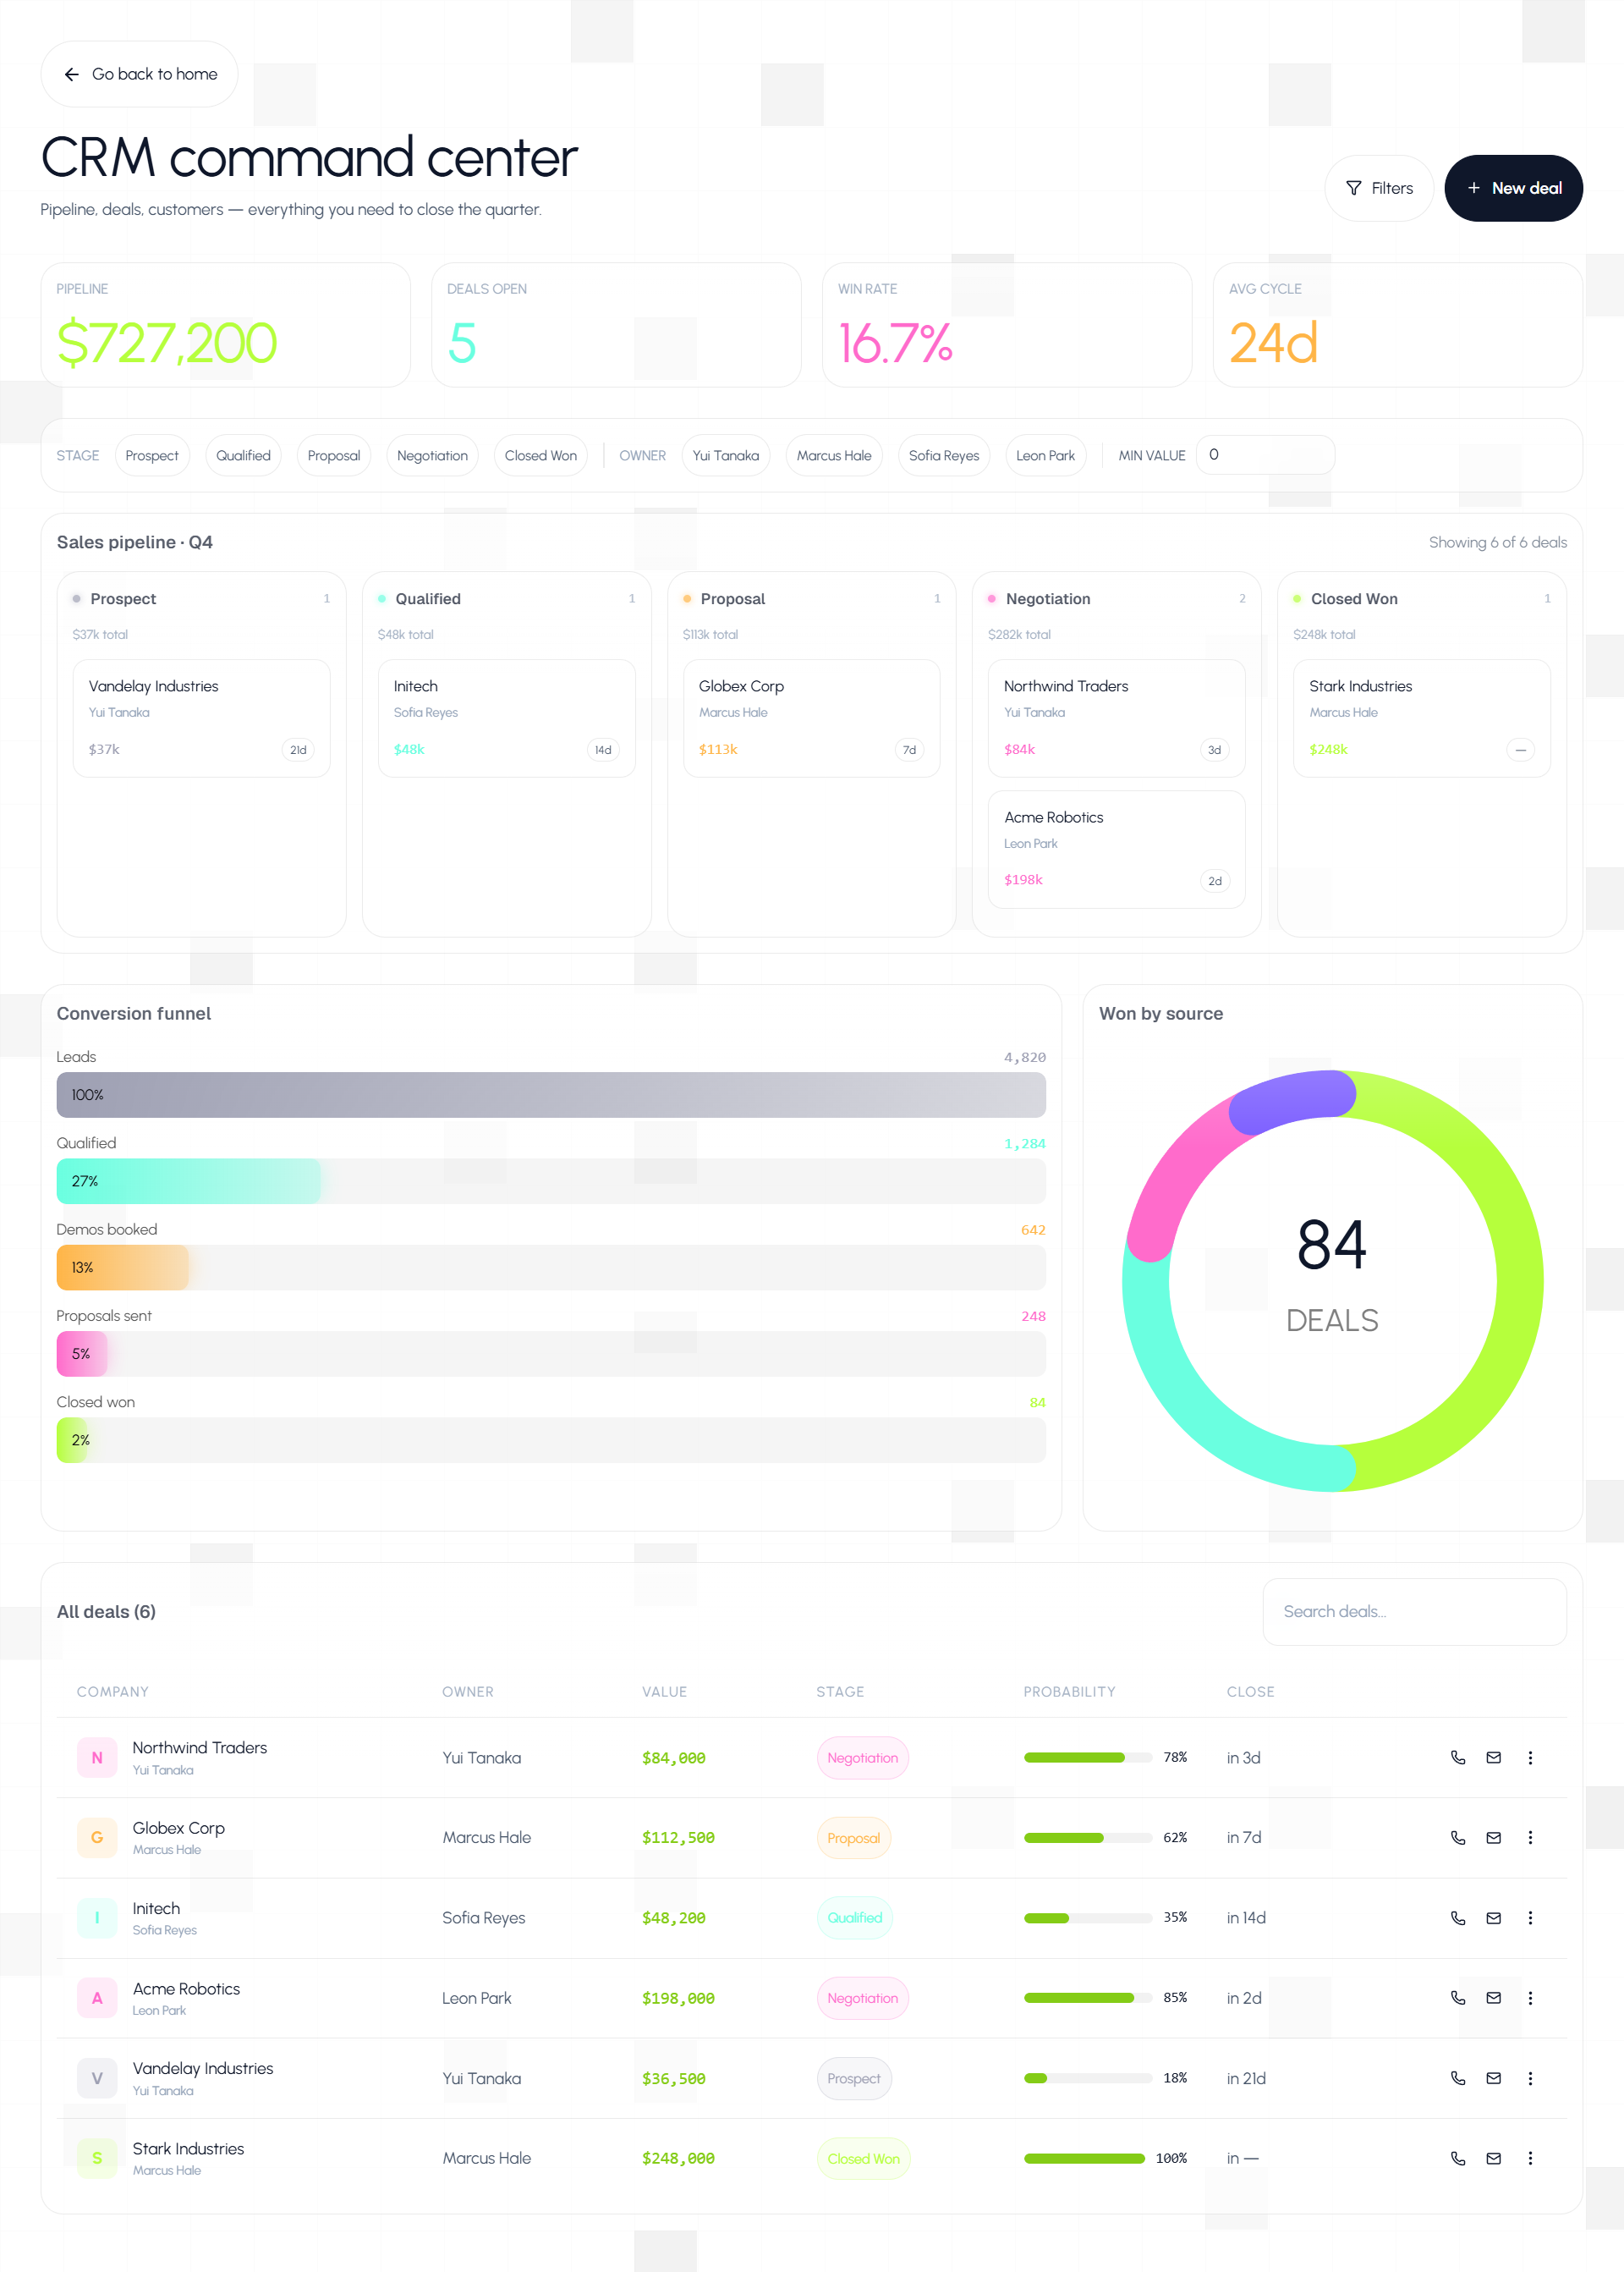Sort table by Stage column header

tap(840, 1692)
